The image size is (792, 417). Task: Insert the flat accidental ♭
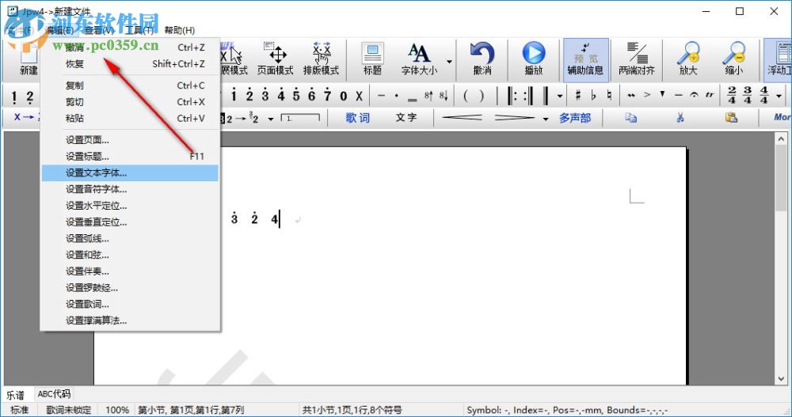pos(594,95)
